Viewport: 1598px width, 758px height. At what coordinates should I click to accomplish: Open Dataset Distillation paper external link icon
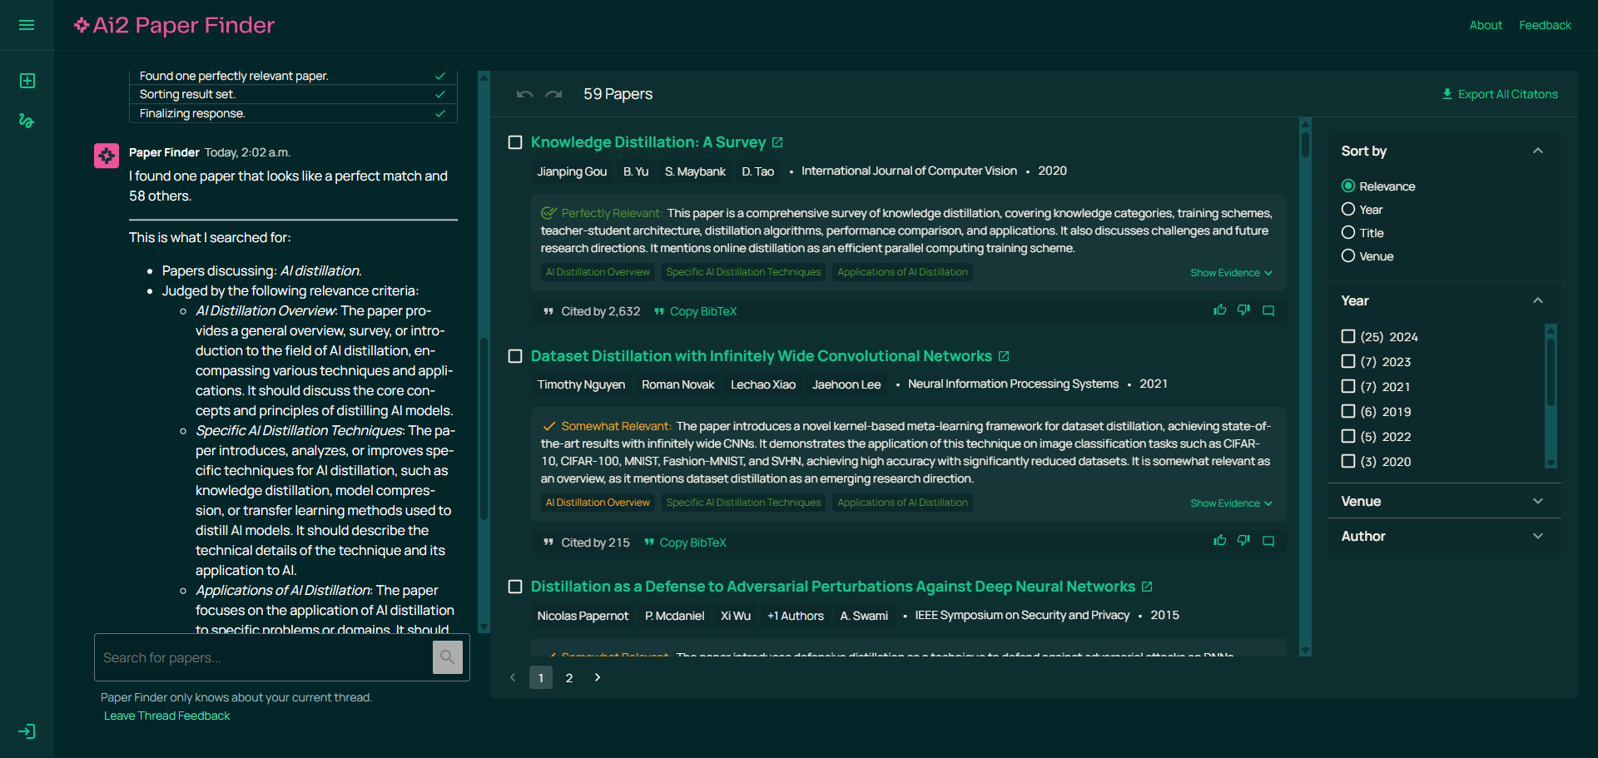point(1004,356)
